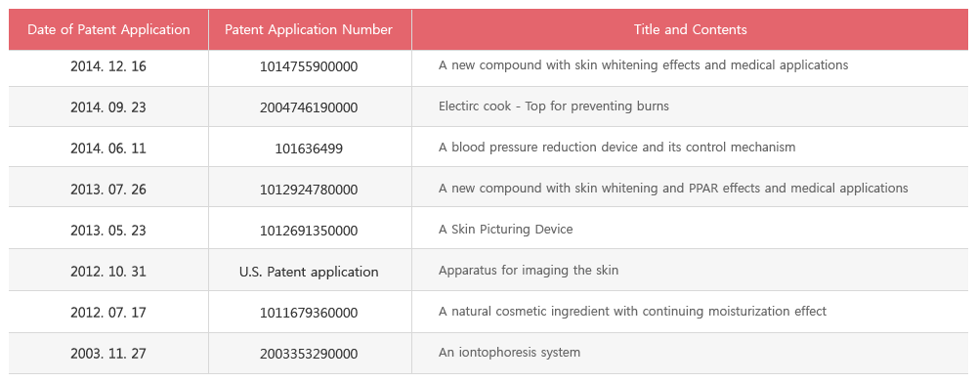Image resolution: width=977 pixels, height=382 pixels.
Task: Click the blood pressure reduction device title
Action: (x=616, y=148)
